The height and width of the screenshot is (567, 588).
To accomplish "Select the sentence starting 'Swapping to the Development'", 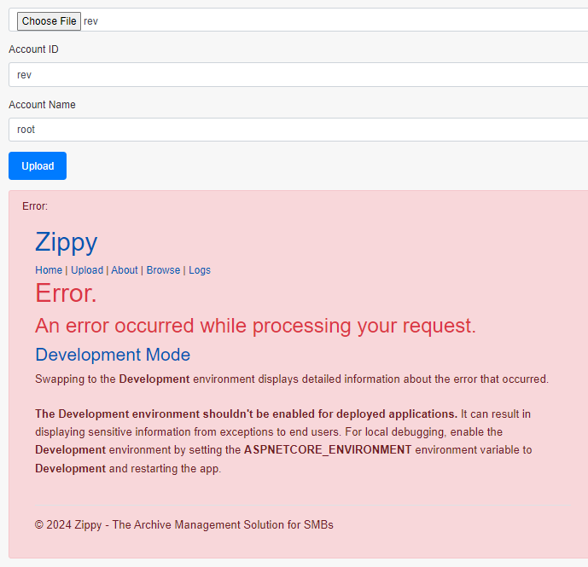I will tap(292, 379).
